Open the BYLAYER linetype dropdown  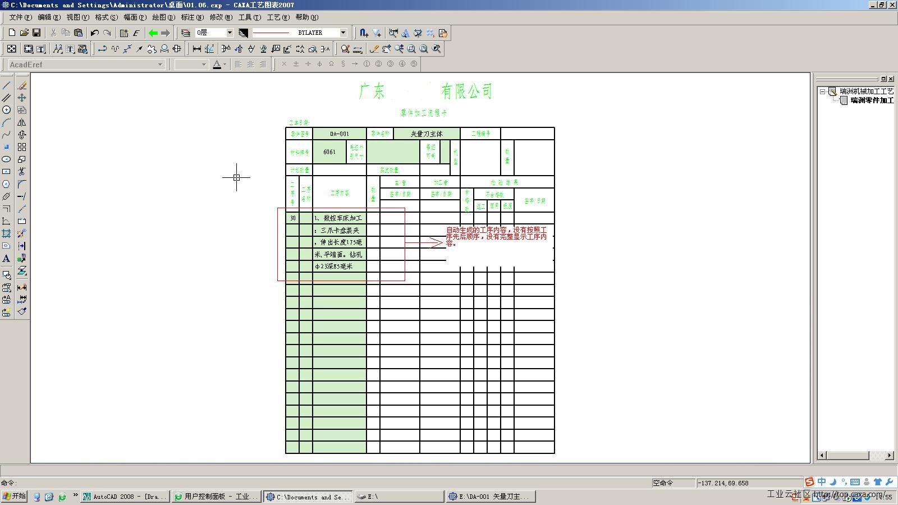click(343, 33)
